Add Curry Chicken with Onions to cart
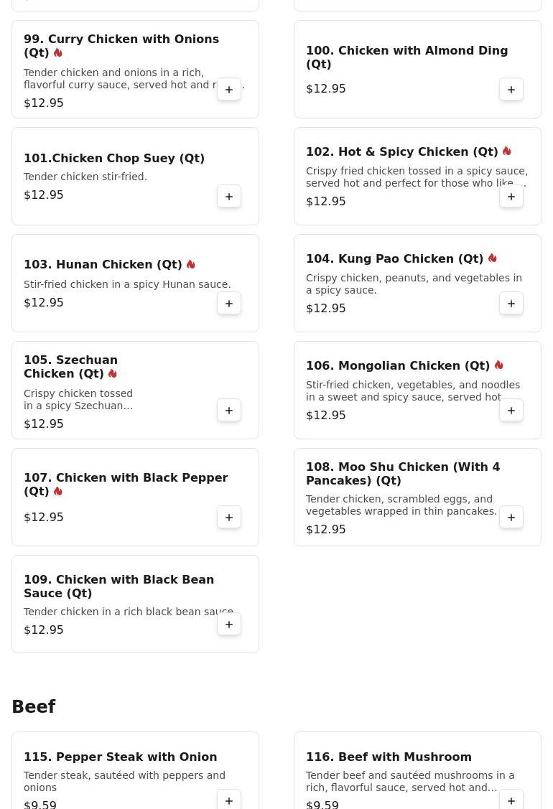Image resolution: width=553 pixels, height=809 pixels. [x=228, y=89]
